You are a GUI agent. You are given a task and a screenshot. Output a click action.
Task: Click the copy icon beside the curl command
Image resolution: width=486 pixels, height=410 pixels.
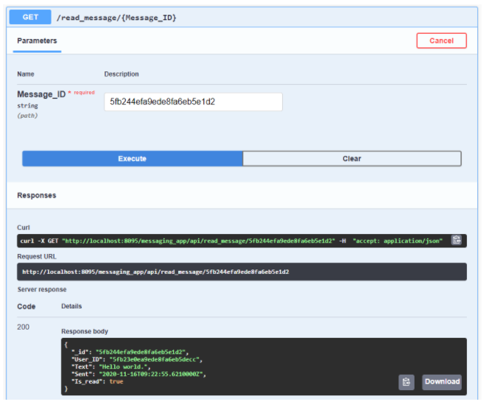457,240
